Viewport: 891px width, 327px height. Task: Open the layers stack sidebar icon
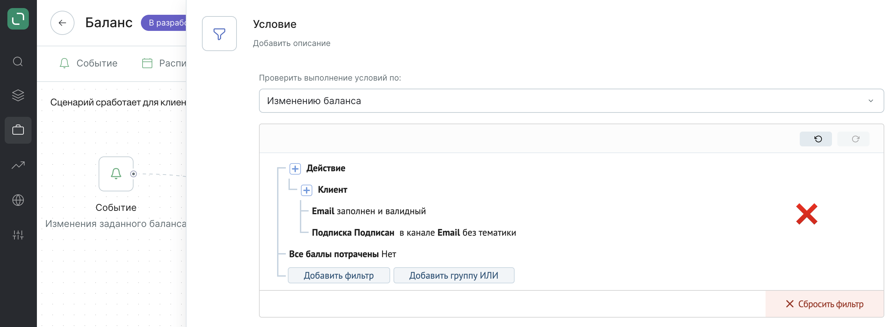click(x=18, y=95)
